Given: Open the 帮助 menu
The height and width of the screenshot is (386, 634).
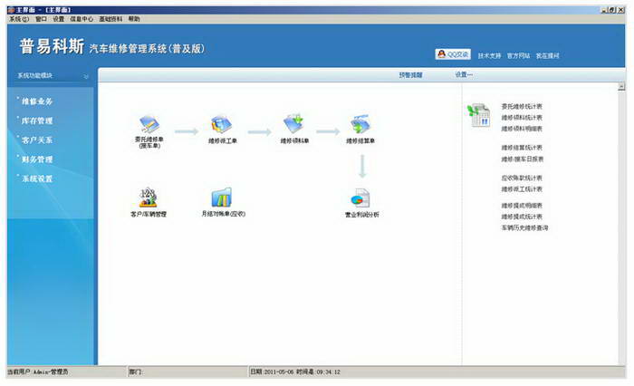Looking at the screenshot, I should point(134,19).
